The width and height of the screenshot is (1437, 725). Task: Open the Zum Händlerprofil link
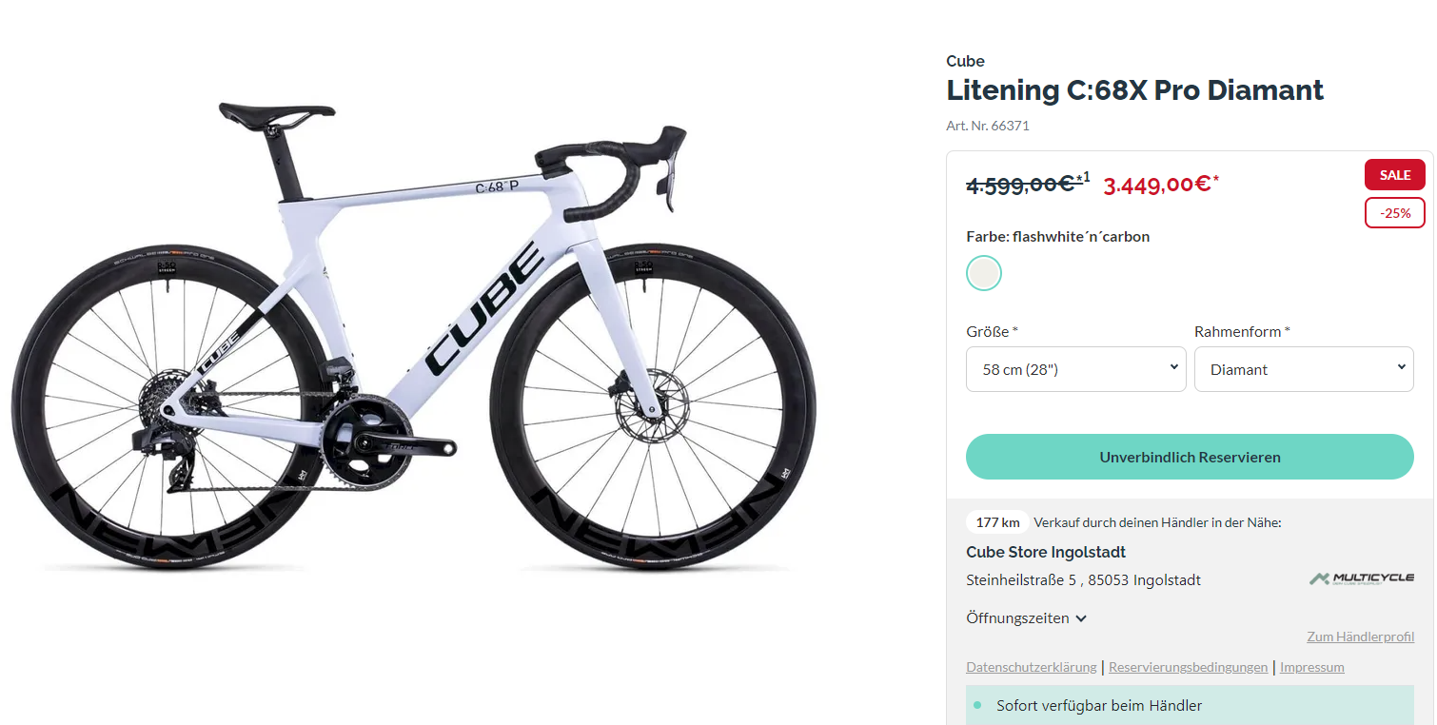(x=1360, y=637)
